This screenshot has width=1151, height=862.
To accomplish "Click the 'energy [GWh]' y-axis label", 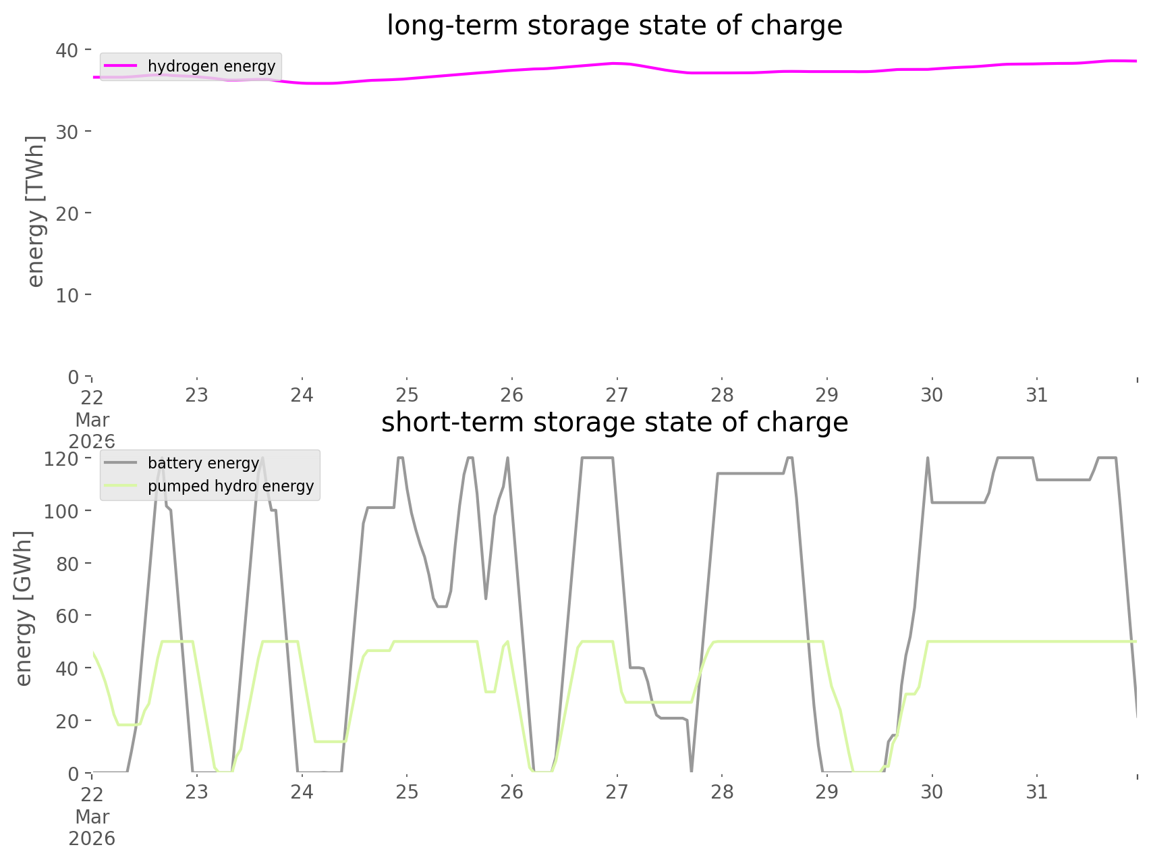I will pyautogui.click(x=24, y=609).
